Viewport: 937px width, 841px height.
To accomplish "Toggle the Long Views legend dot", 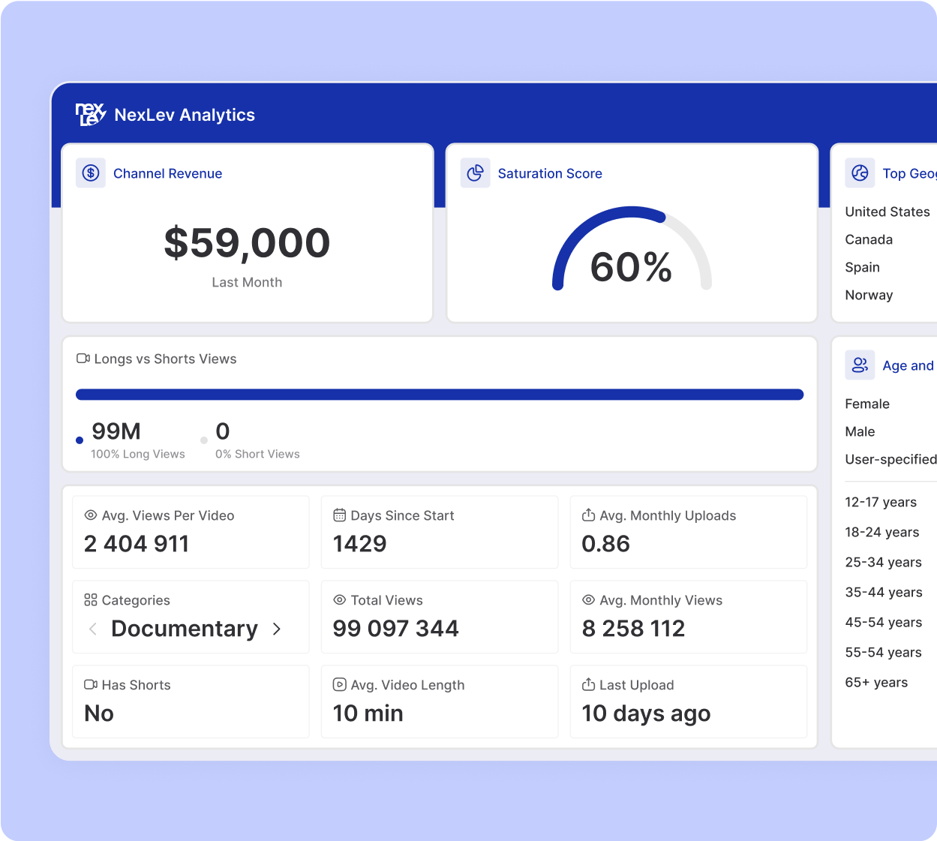I will click(x=80, y=440).
